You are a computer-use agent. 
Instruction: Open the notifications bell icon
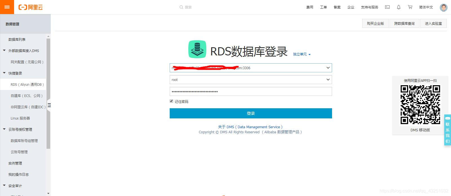click(x=399, y=7)
